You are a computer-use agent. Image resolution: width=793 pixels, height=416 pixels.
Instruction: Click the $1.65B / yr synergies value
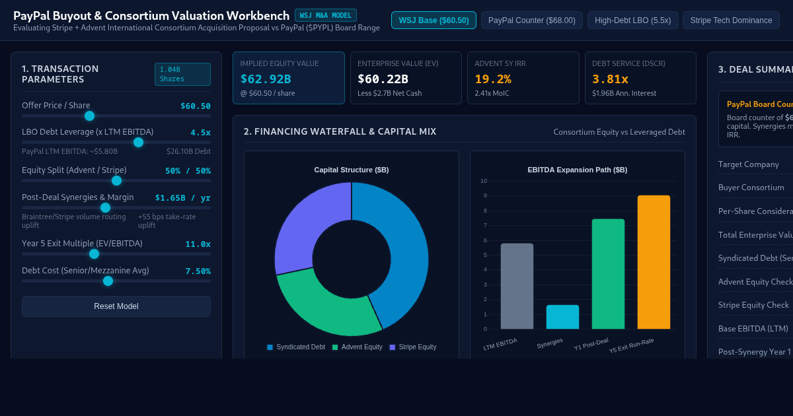(183, 197)
